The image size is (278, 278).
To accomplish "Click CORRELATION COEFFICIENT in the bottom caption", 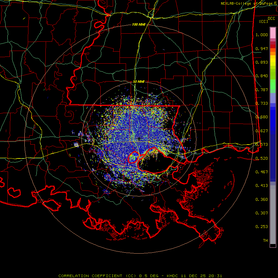I will [x=90, y=276].
